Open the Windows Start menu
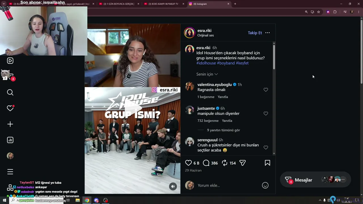363x204 pixels. (4, 200)
